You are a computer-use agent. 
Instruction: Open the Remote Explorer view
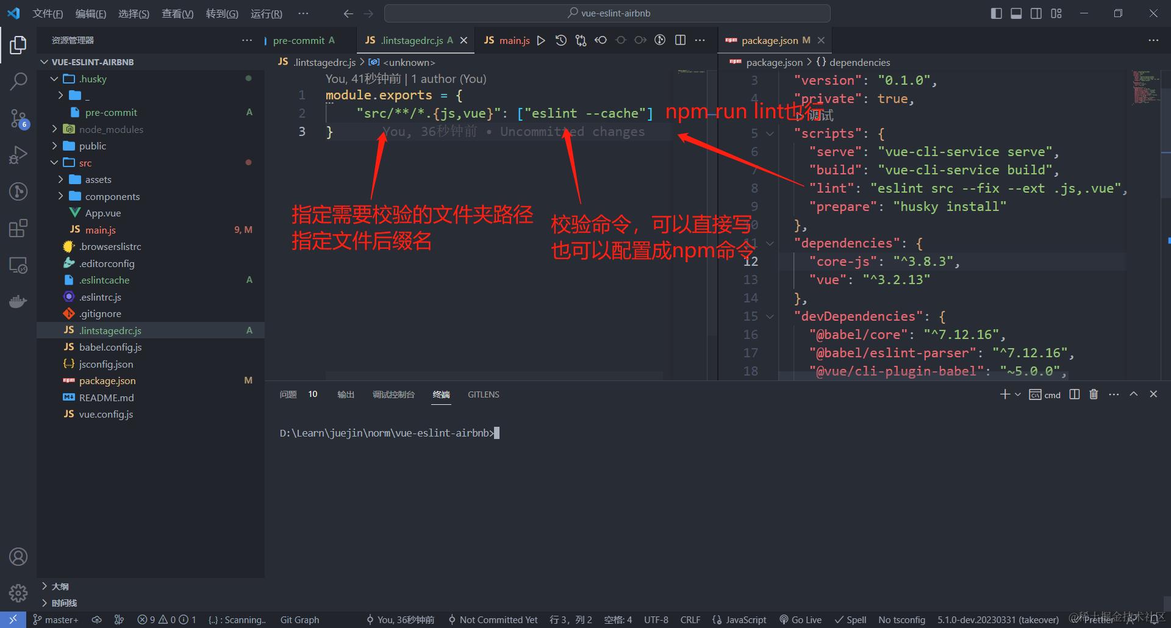click(x=18, y=265)
